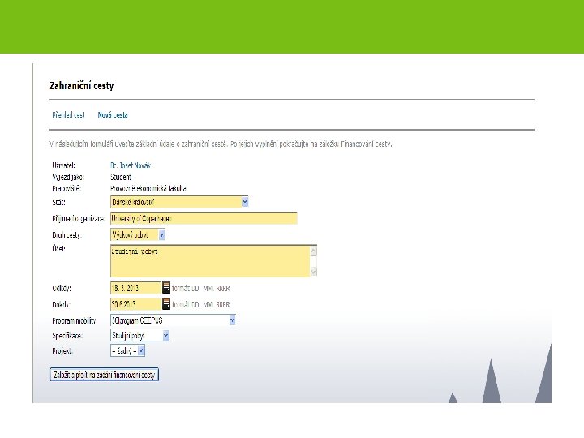Open Program mobility dropdown with CEEPUS

coord(173,320)
